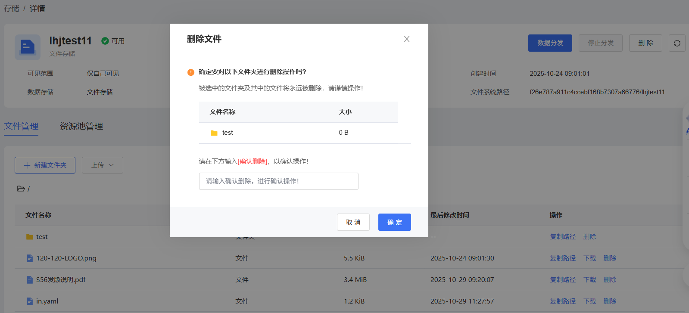
Task: Click the test folder icon in dialog
Action: click(214, 133)
